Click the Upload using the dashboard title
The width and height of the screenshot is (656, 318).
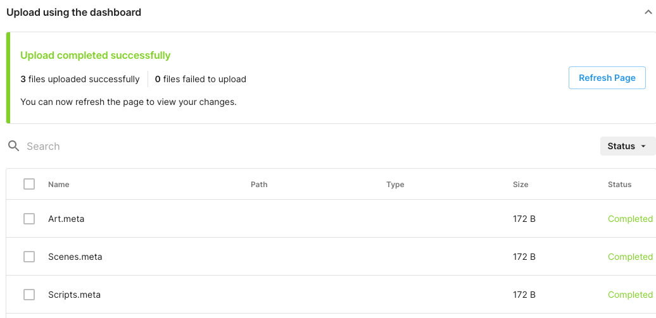[73, 12]
